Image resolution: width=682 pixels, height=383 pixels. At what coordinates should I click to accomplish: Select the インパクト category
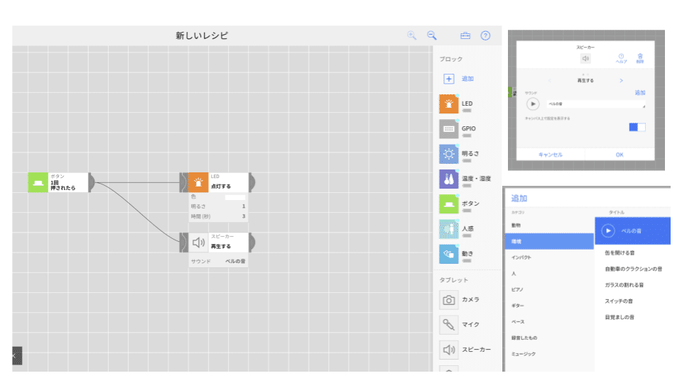coord(549,257)
